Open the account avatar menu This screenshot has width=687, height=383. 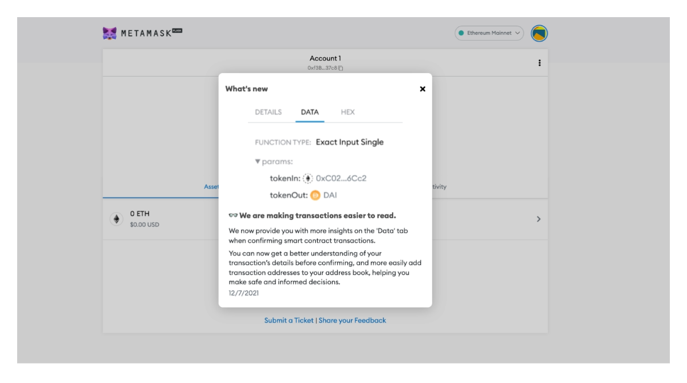coord(539,34)
